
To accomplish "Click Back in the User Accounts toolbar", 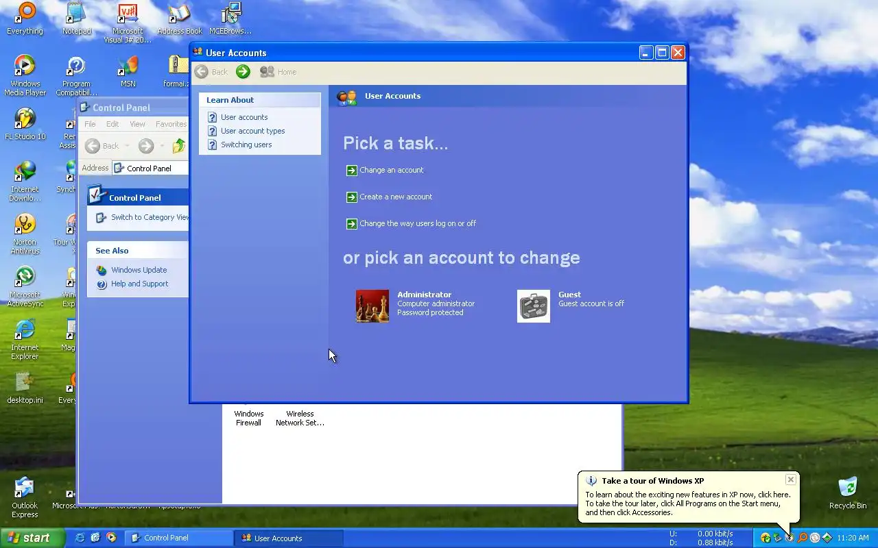I will coord(211,72).
